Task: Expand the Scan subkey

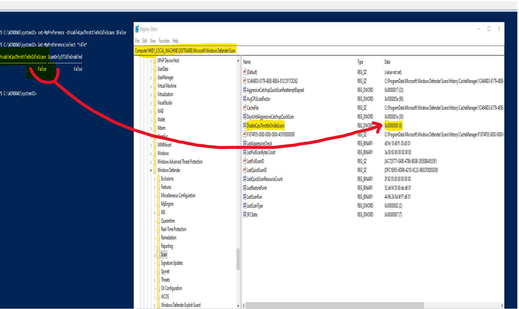Action: [154, 255]
